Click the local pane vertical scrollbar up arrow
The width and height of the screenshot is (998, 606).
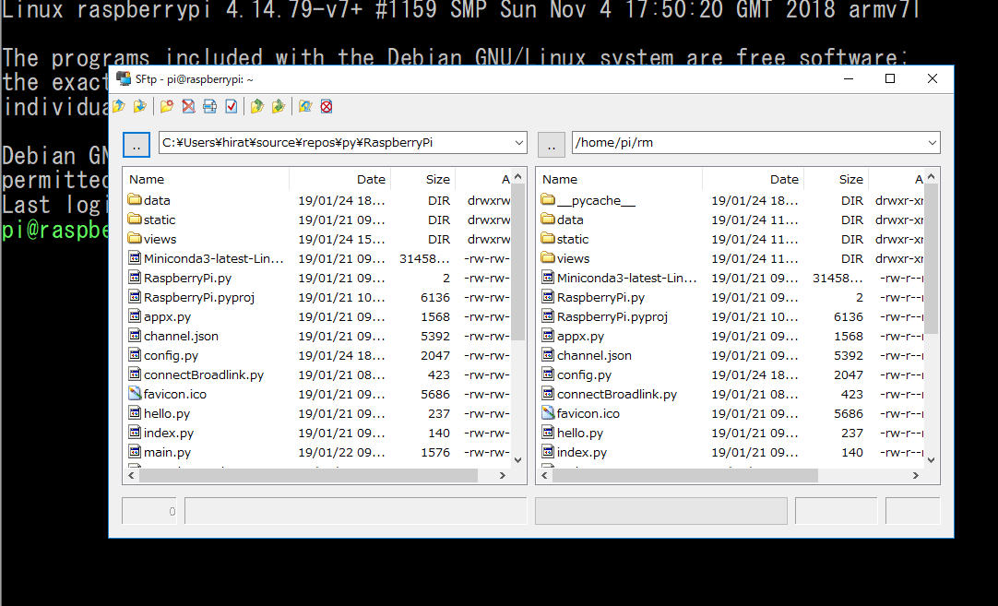[518, 176]
